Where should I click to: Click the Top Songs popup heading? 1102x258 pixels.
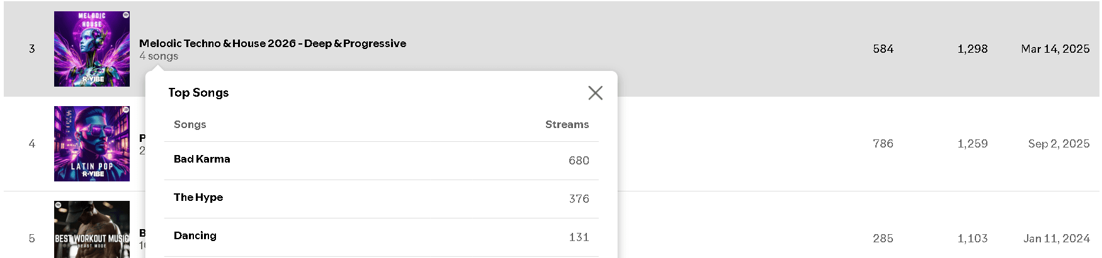point(198,92)
